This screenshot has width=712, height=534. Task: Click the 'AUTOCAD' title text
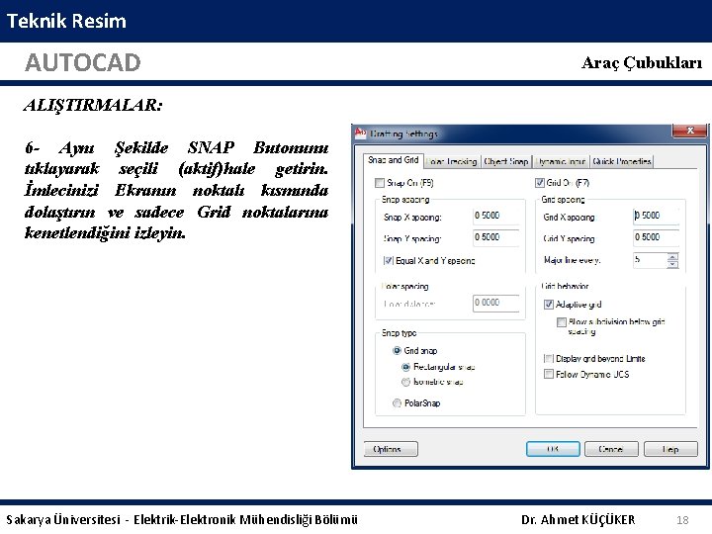(83, 62)
